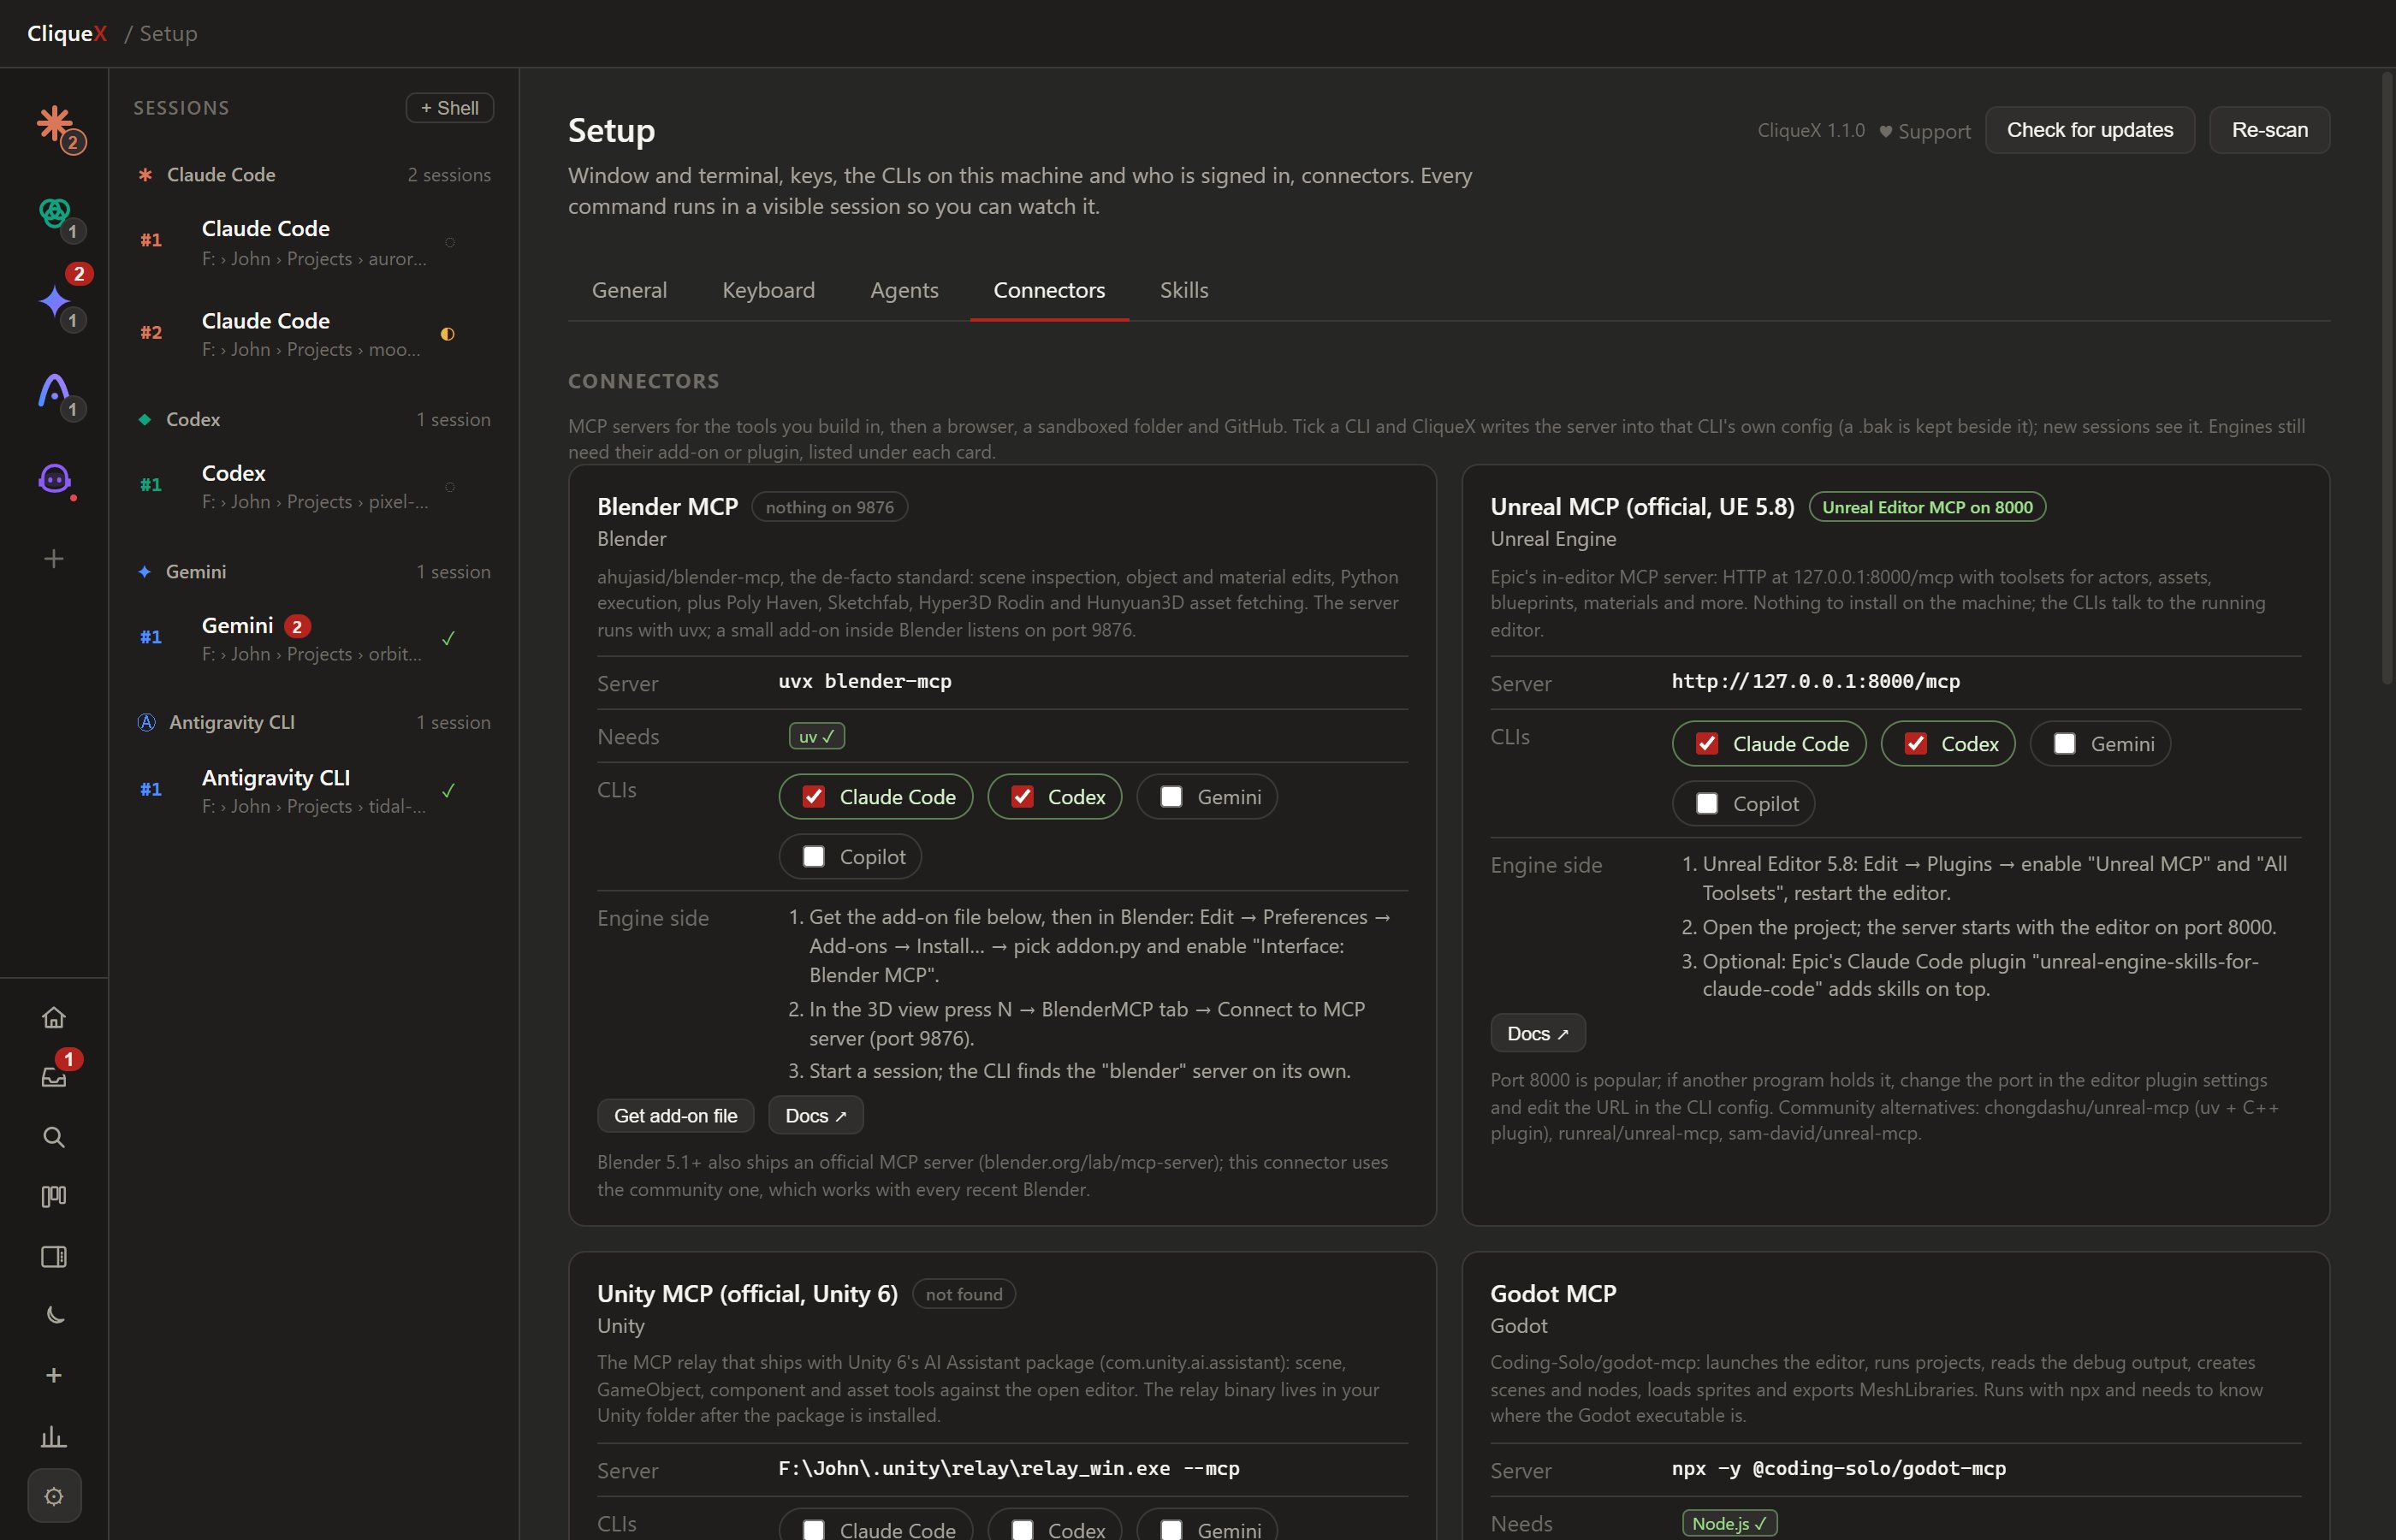2396x1540 pixels.
Task: Switch to the General tab
Action: point(629,290)
